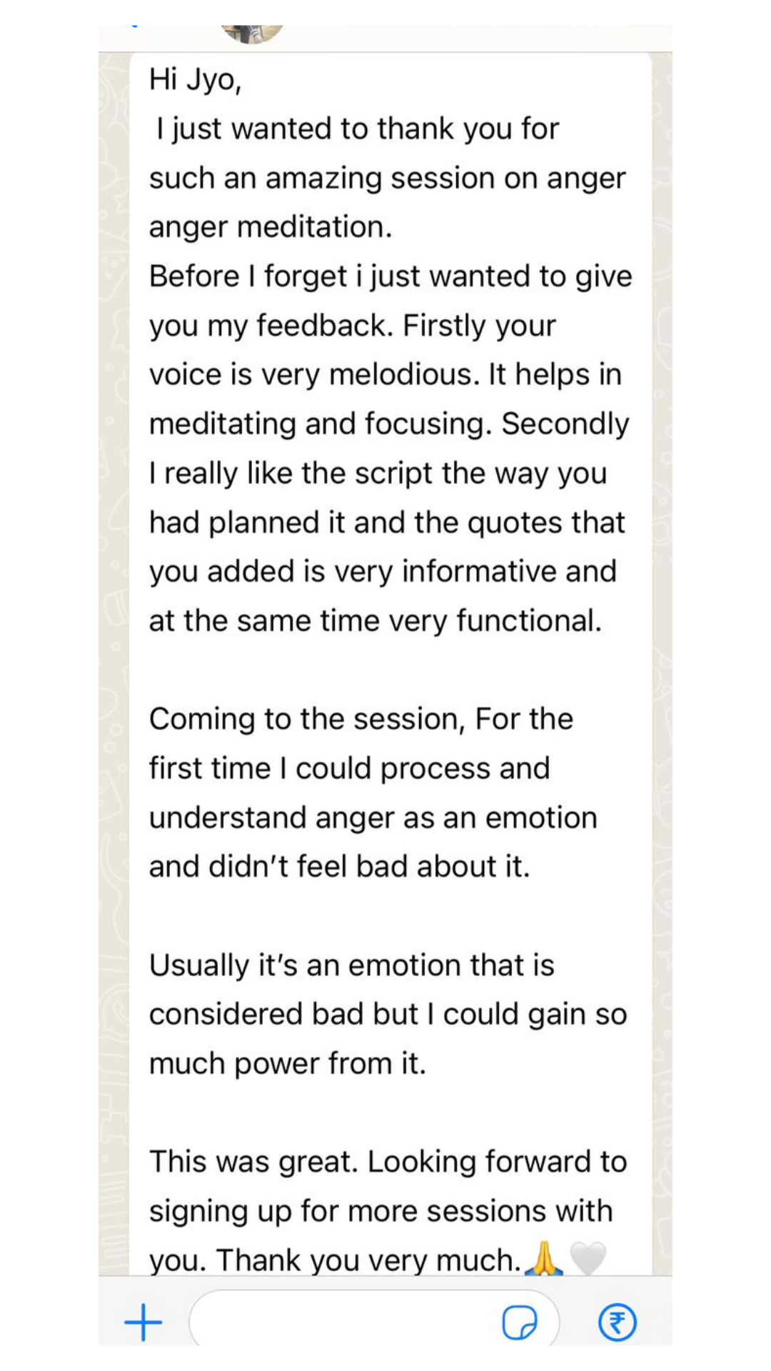Tap the word "feedback" in message
The height and width of the screenshot is (1371, 771).
click(x=321, y=326)
